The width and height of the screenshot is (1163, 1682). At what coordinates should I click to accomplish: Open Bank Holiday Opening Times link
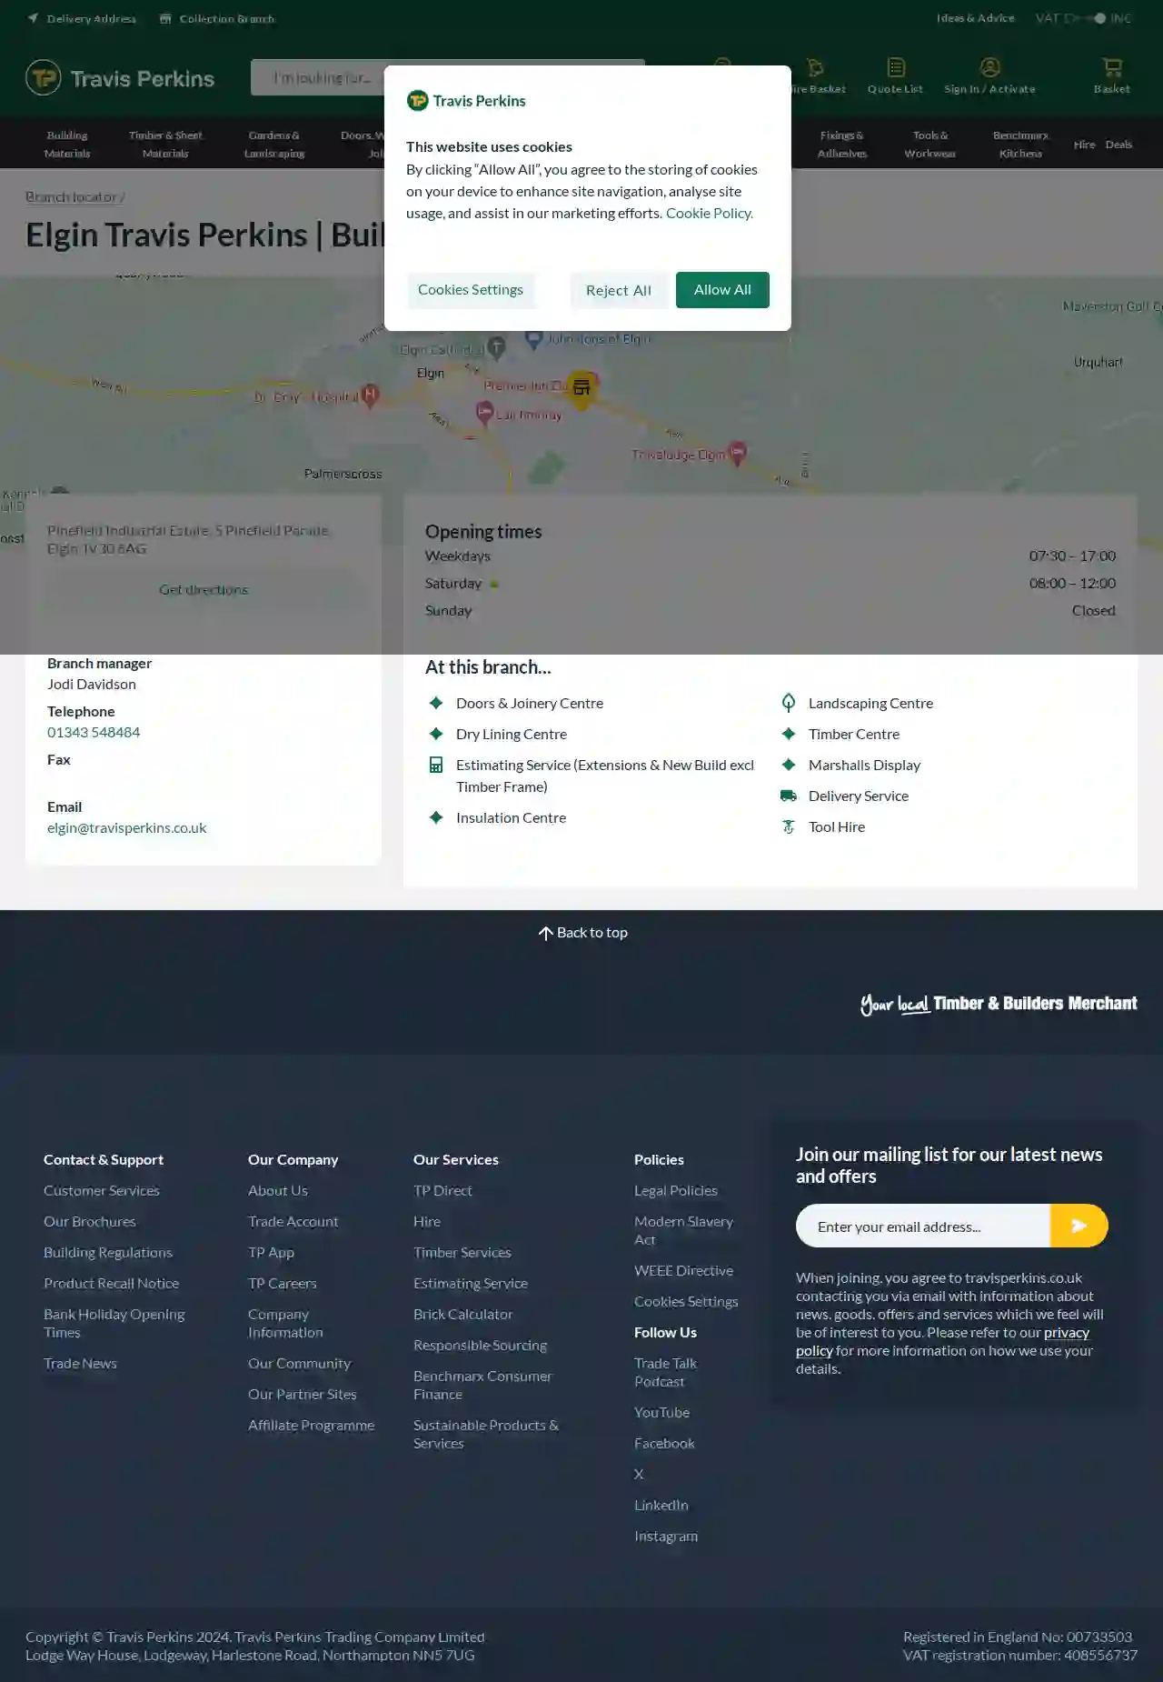click(114, 1323)
